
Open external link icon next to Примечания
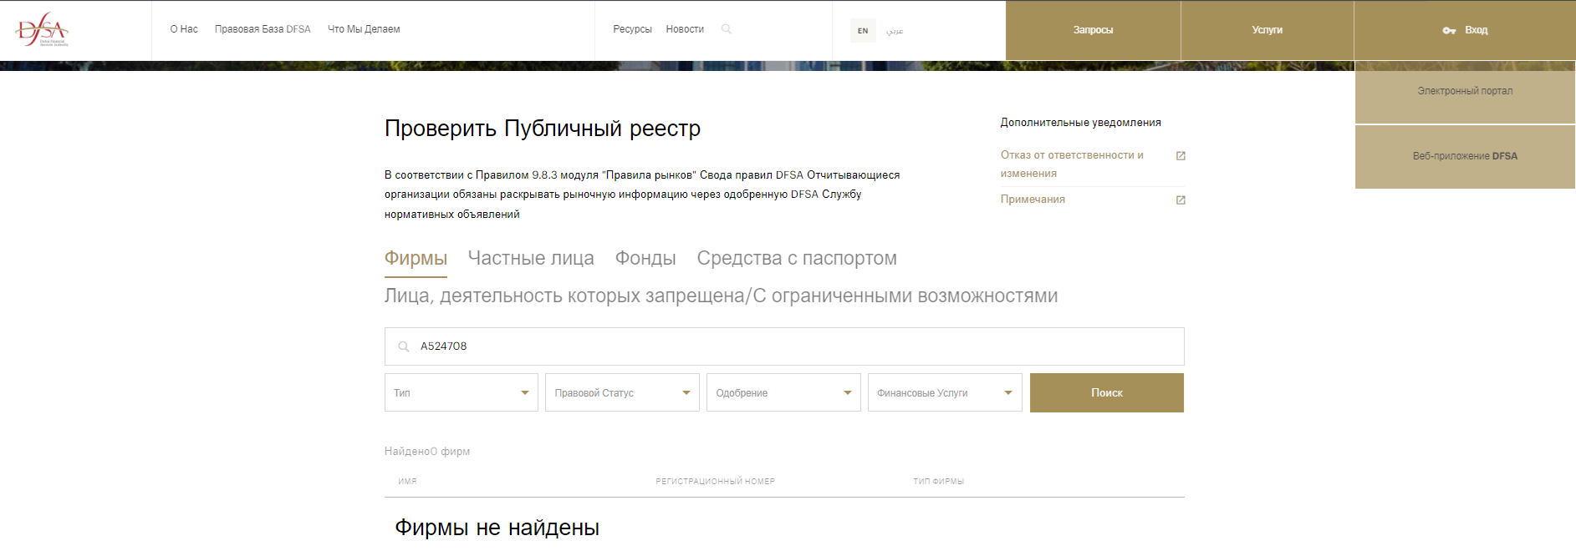coord(1181,200)
